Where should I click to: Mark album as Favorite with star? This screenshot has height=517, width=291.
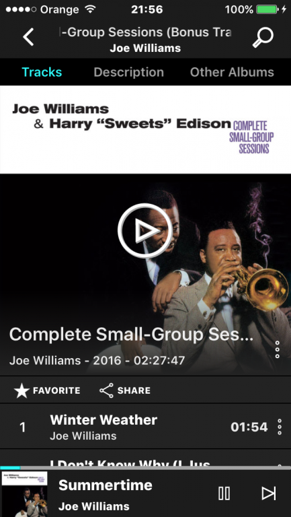47,390
